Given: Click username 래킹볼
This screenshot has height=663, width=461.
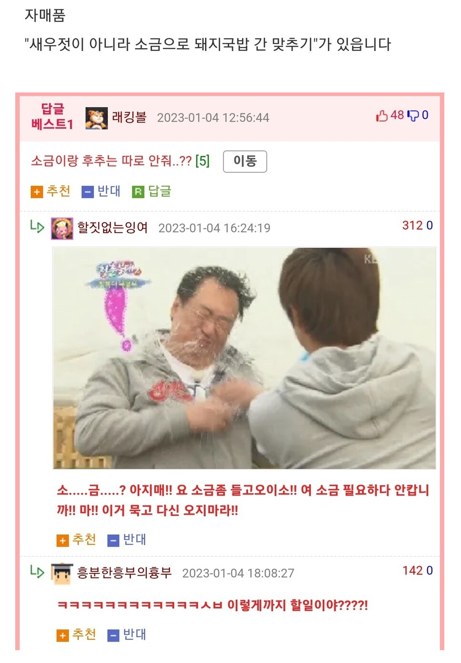Looking at the screenshot, I should [x=129, y=117].
